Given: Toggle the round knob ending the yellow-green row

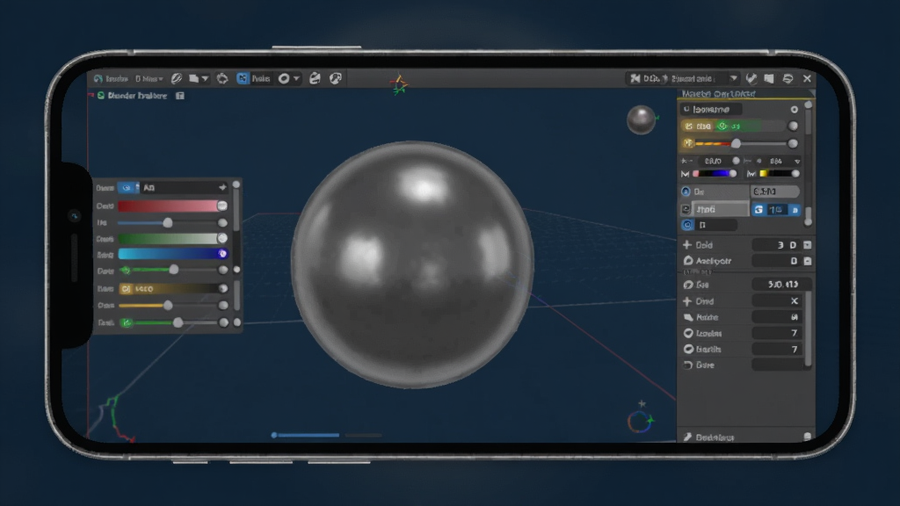Looking at the screenshot, I should point(794,126).
